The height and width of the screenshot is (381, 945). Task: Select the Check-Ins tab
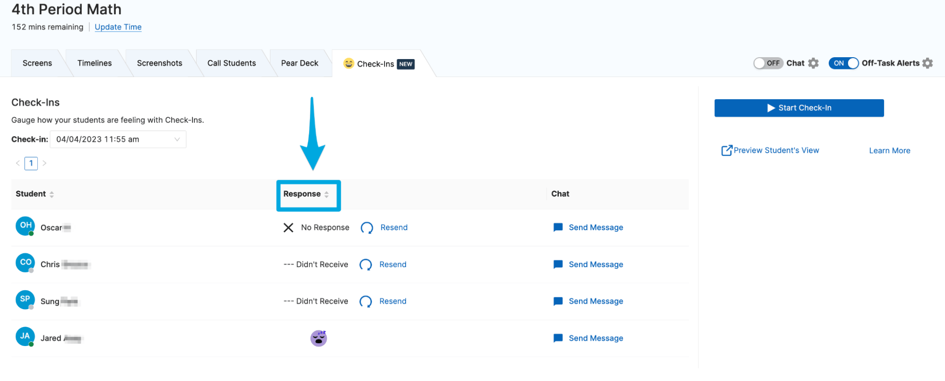coord(379,64)
